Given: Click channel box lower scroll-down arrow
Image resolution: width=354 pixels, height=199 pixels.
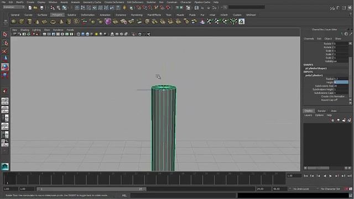Looking at the screenshot, I should click(350, 103).
